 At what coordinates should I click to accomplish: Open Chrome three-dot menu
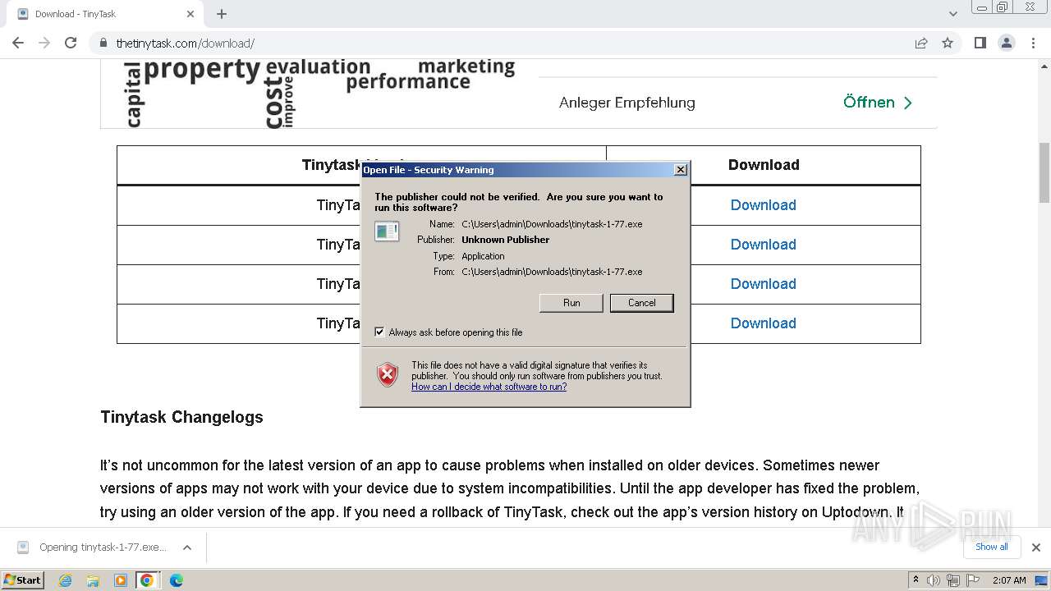pyautogui.click(x=1033, y=43)
